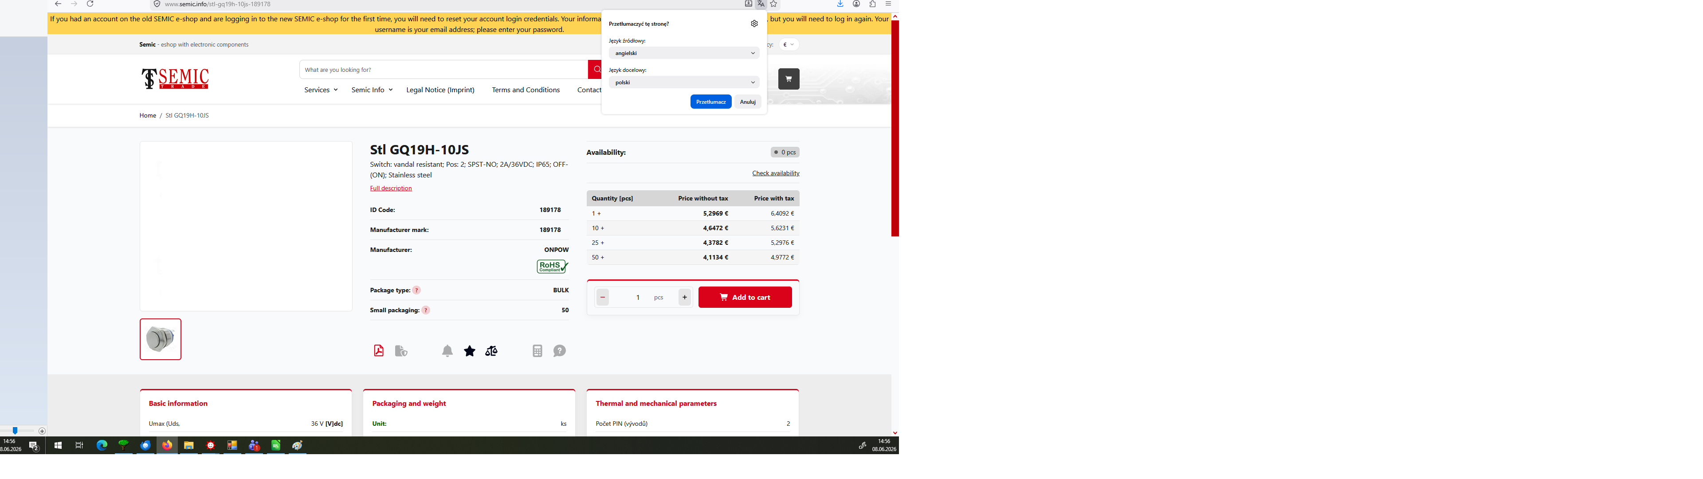Click the quantity input field showing 1

click(x=638, y=297)
